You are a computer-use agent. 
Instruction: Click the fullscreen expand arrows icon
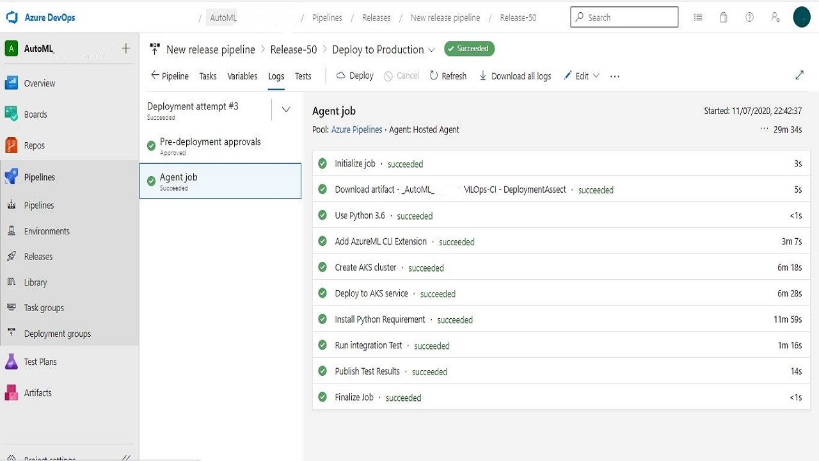[799, 76]
